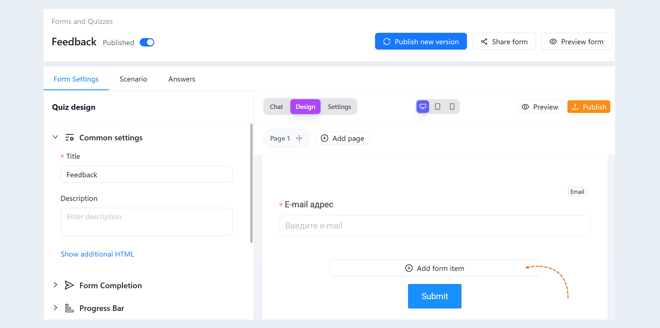Image resolution: width=660 pixels, height=328 pixels.
Task: Toggle the Published switch off
Action: (x=147, y=42)
